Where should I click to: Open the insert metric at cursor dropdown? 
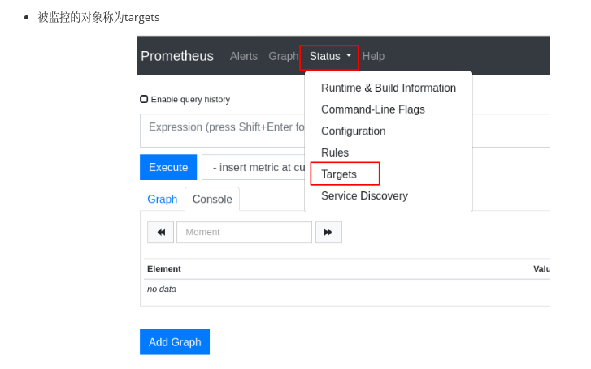254,167
